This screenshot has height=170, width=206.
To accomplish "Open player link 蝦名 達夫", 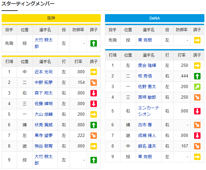I will tap(147, 146).
